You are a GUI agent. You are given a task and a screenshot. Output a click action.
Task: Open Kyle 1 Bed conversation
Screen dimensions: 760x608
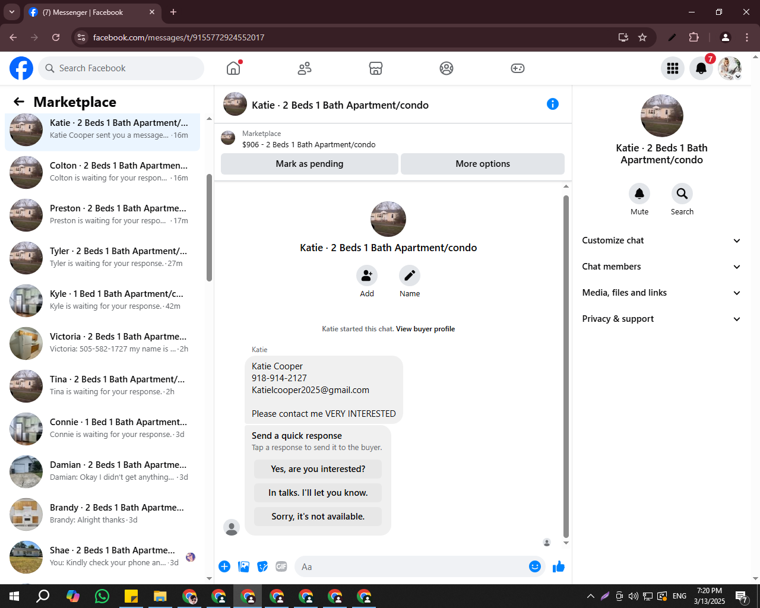102,300
